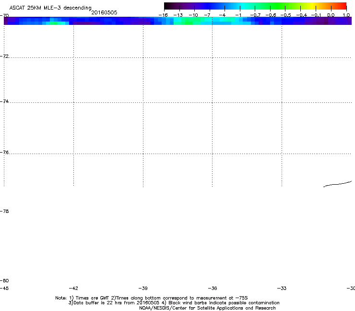Click the color scale label "-10"

click(x=193, y=15)
